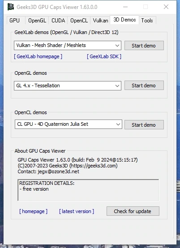Close the GPU Caps Viewer window
Viewport: 180px width, 248px height.
166,7
